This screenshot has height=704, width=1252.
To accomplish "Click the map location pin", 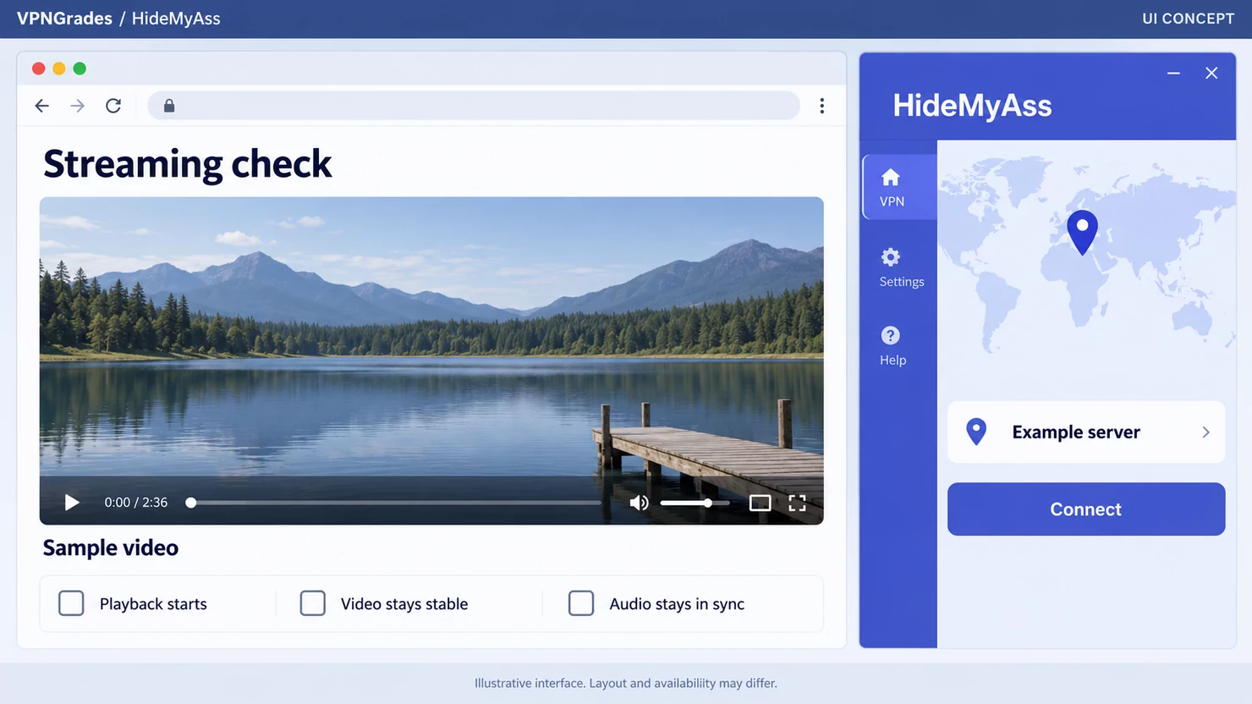I will 1082,232.
